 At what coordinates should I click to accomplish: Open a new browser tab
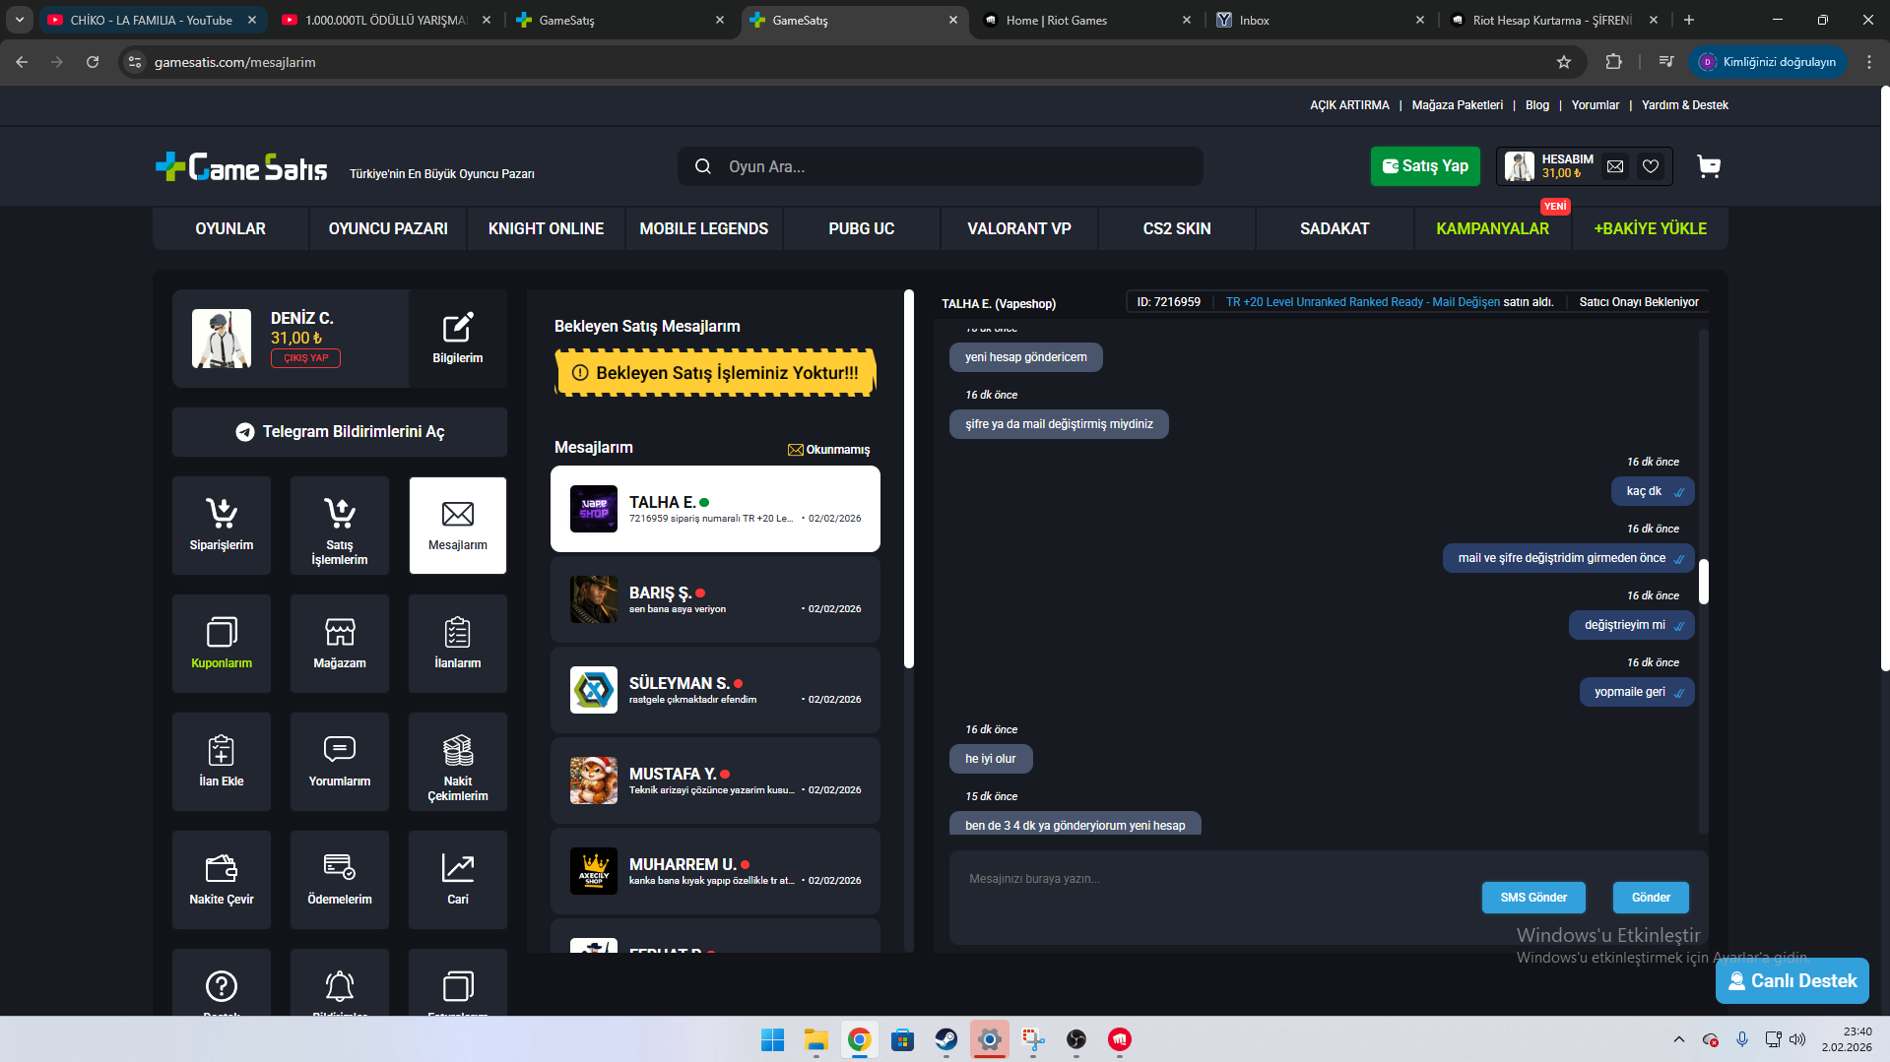click(x=1689, y=20)
